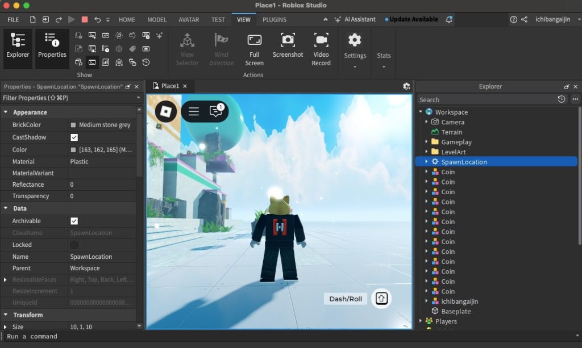Open the FILE menu
This screenshot has width=582, height=348.
(13, 19)
